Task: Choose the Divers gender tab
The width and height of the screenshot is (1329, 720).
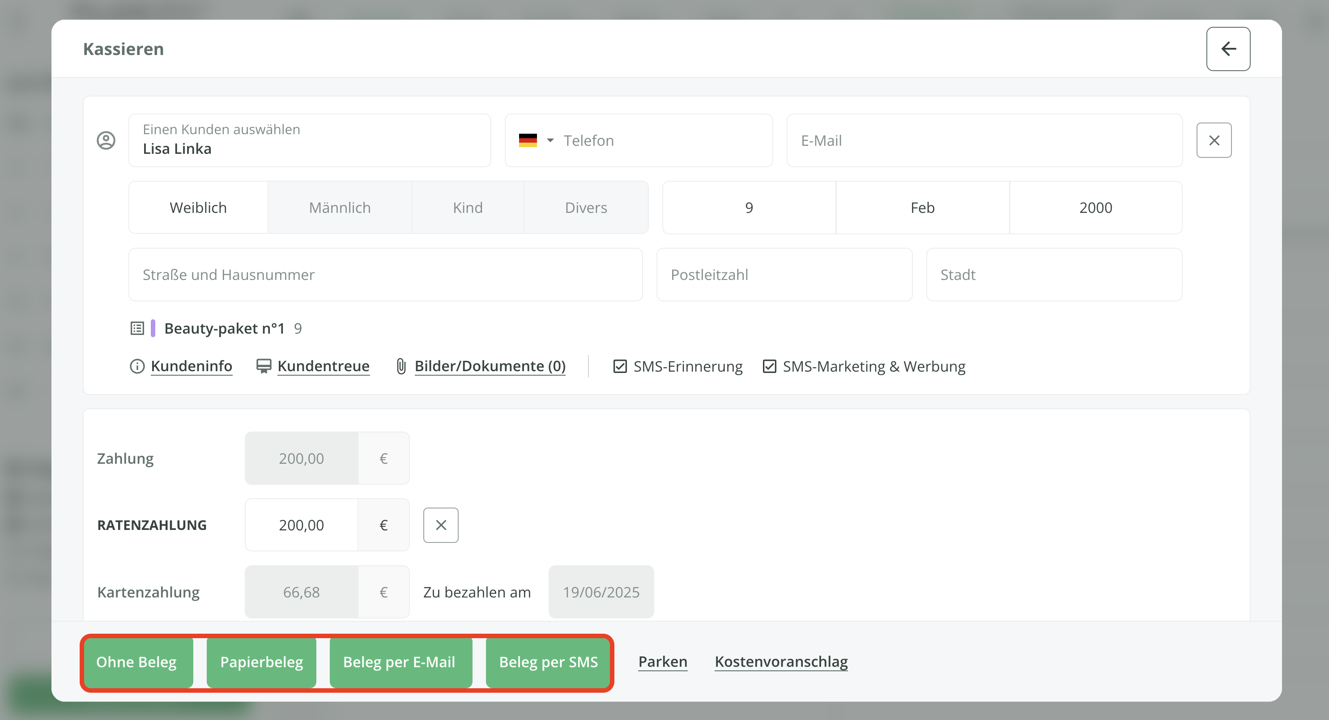Action: click(x=586, y=208)
